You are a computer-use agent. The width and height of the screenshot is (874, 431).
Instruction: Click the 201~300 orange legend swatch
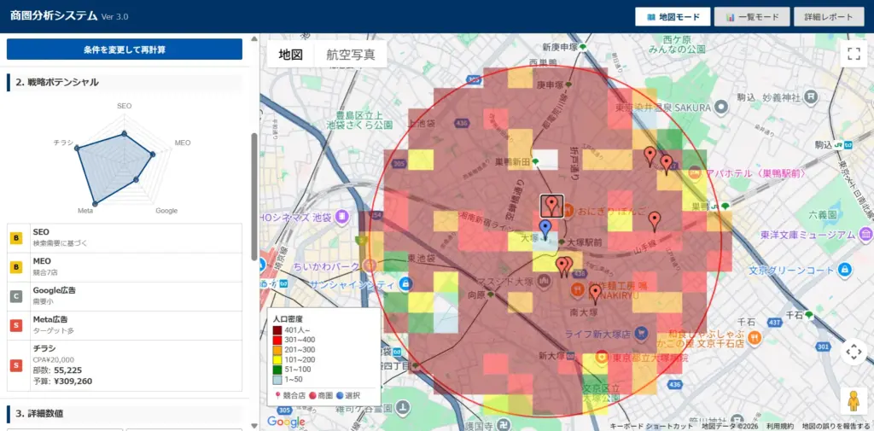click(277, 350)
